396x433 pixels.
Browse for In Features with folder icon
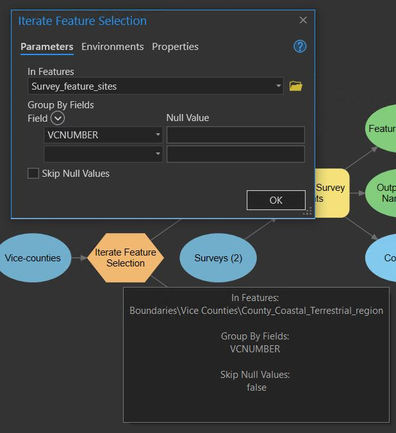[295, 86]
